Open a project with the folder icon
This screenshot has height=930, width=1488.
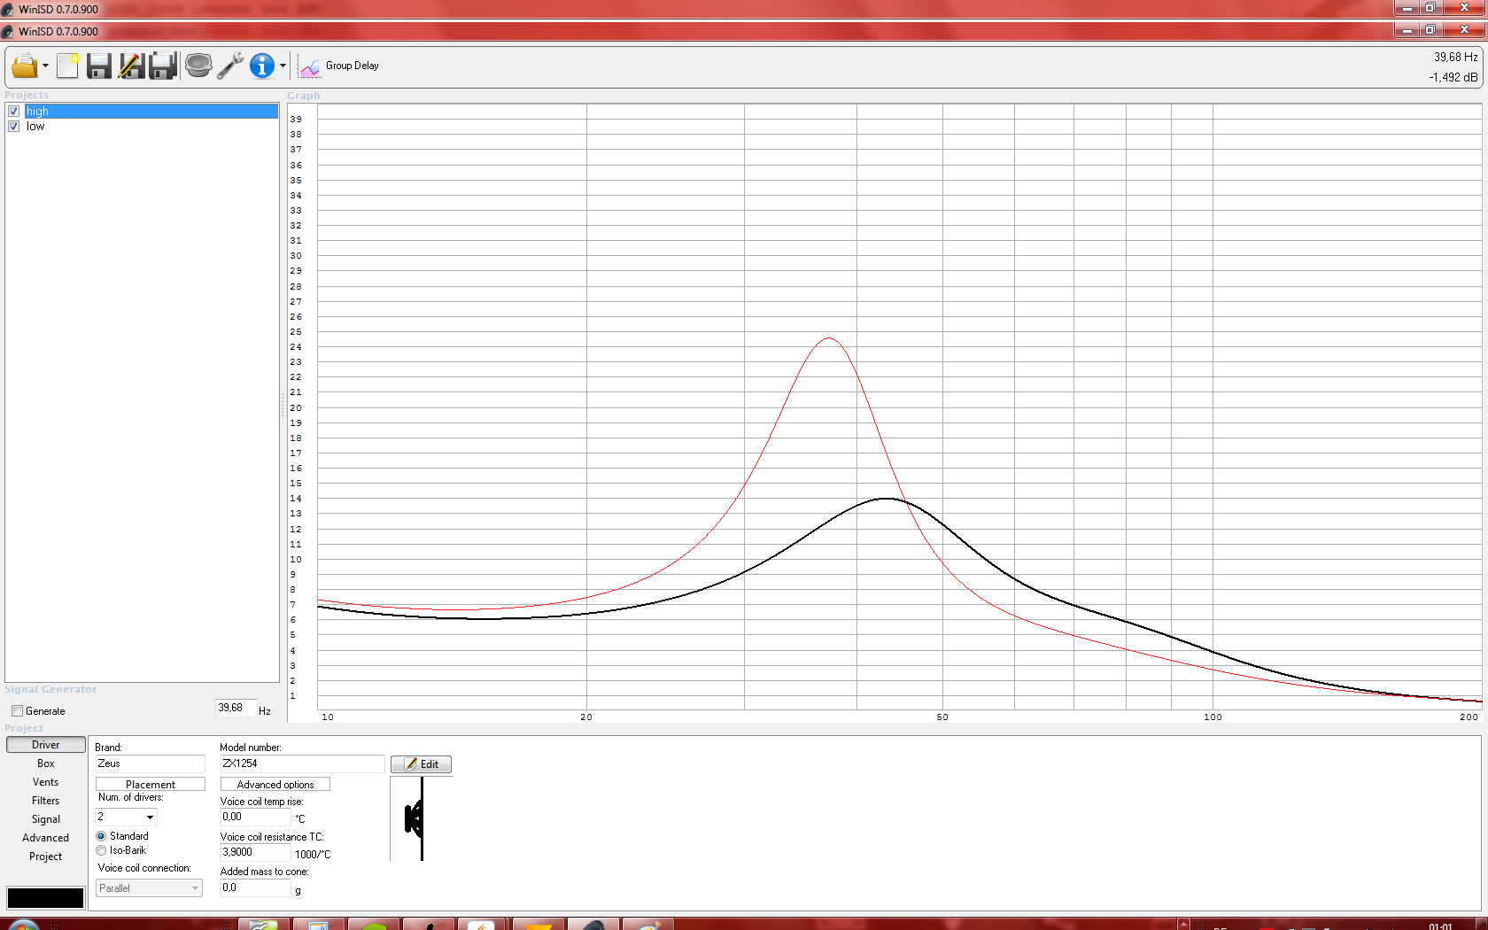(24, 66)
